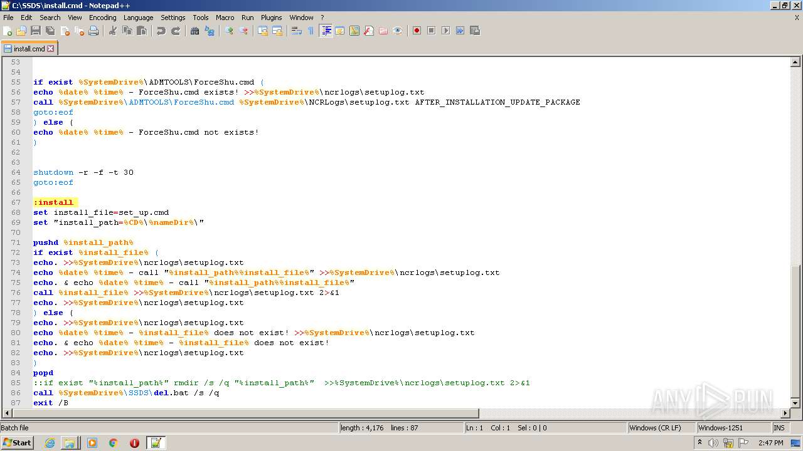Screen dimensions: 803x451
Task: Save current recorded macro icon
Action: click(x=474, y=31)
